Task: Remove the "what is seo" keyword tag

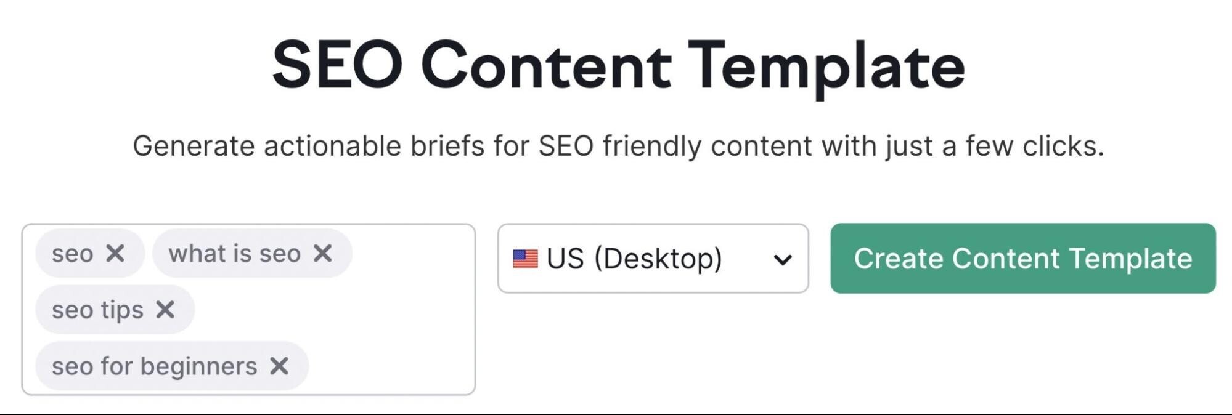Action: 323,253
